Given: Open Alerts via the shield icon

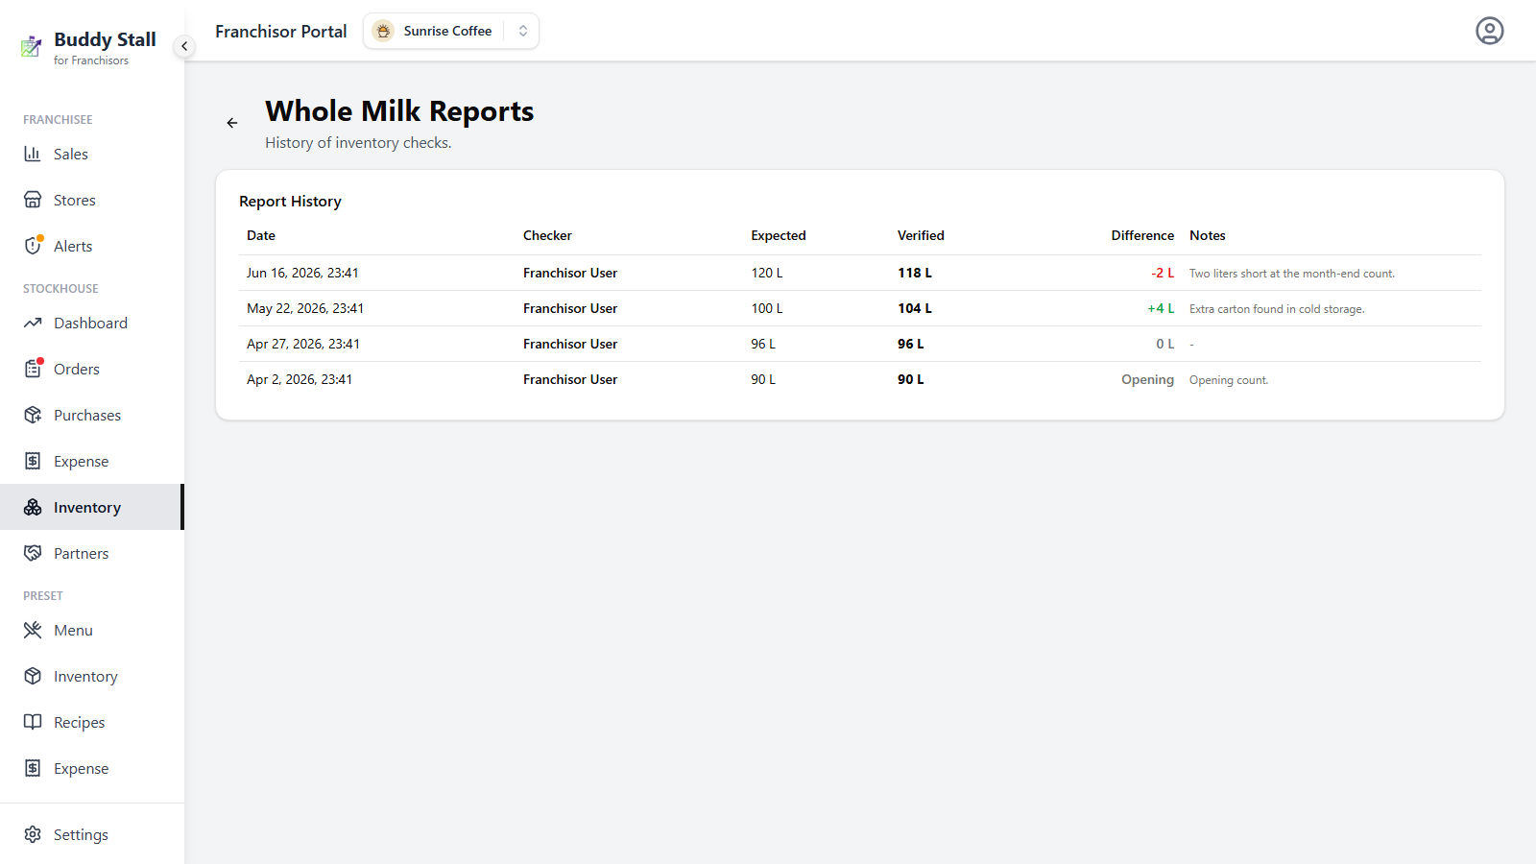Looking at the screenshot, I should 33,246.
